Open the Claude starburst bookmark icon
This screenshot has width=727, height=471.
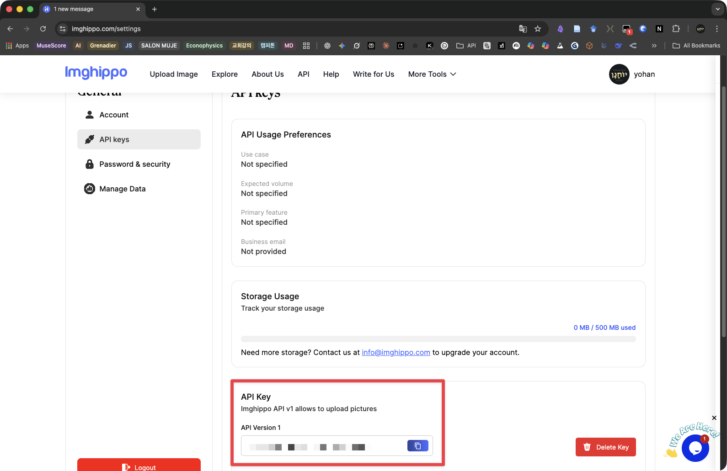click(x=386, y=46)
